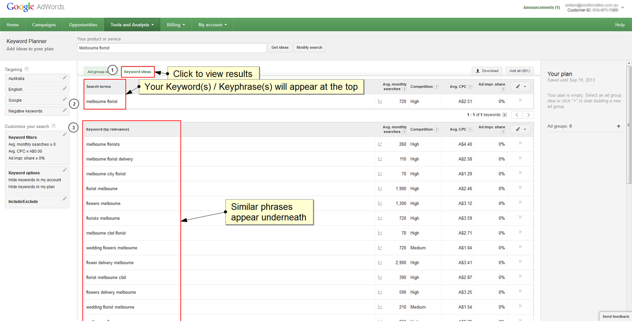
Task: Go to Campaigns menu item
Action: pyautogui.click(x=44, y=25)
